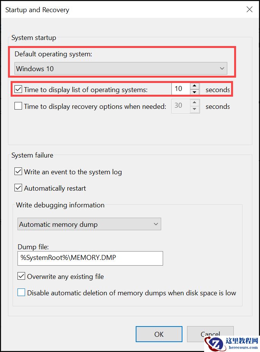The height and width of the screenshot is (352, 260).
Task: Enable Time to display recovery options checkbox
Action: click(x=18, y=106)
